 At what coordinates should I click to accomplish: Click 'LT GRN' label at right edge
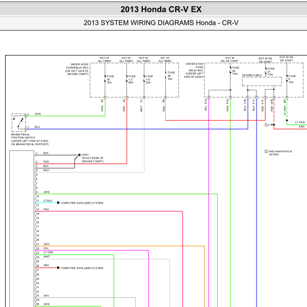click(300, 122)
